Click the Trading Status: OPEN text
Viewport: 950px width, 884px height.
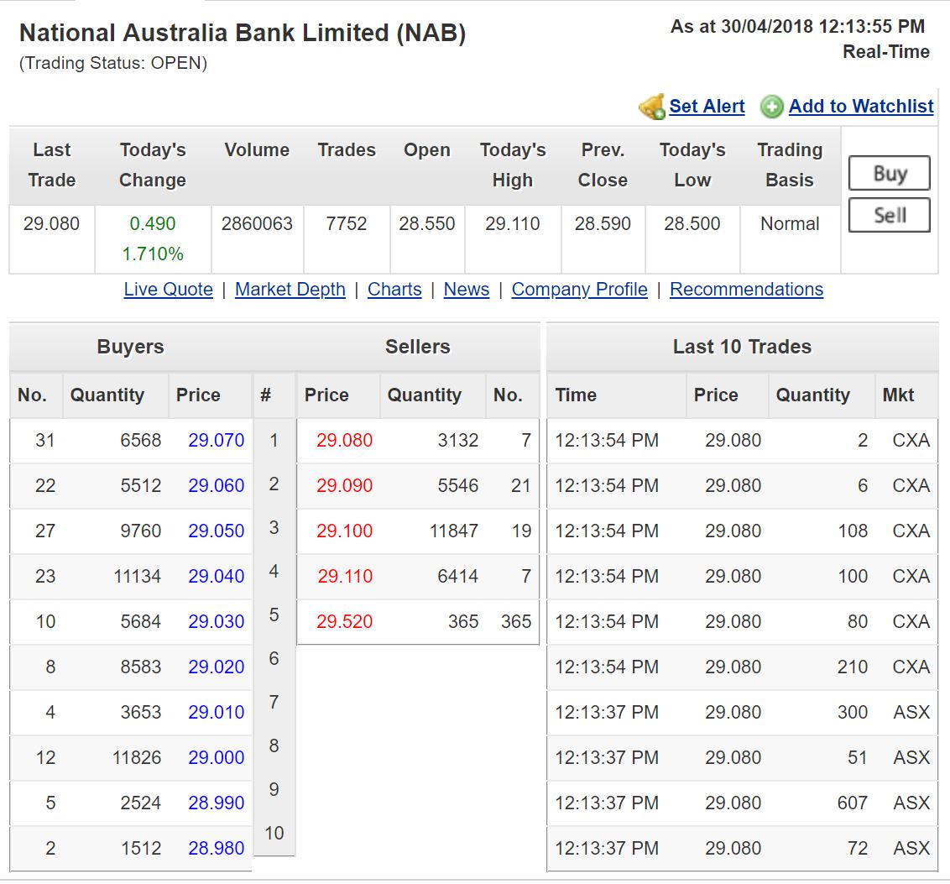coord(113,63)
